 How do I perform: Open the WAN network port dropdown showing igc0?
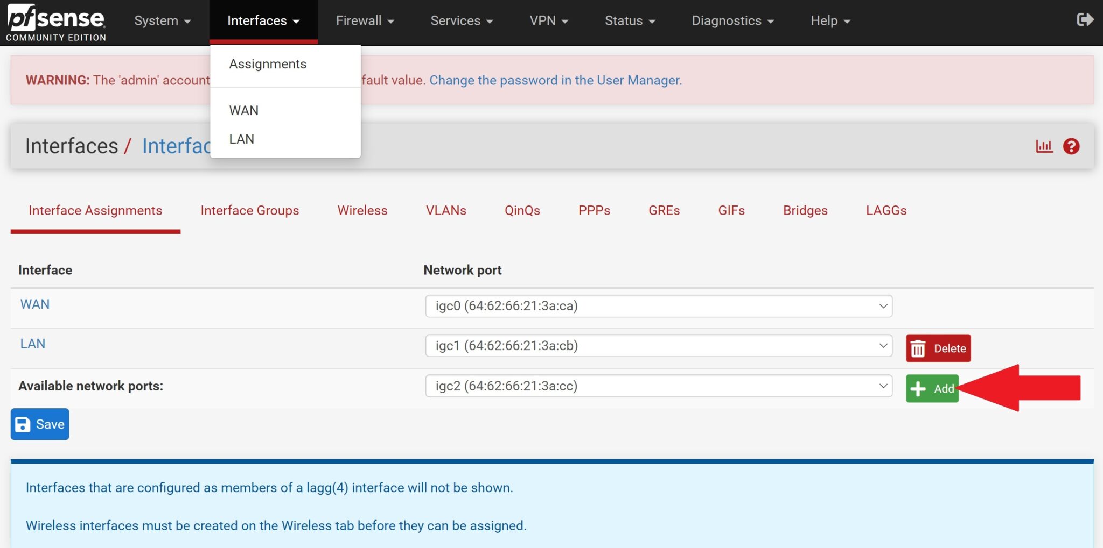tap(658, 306)
